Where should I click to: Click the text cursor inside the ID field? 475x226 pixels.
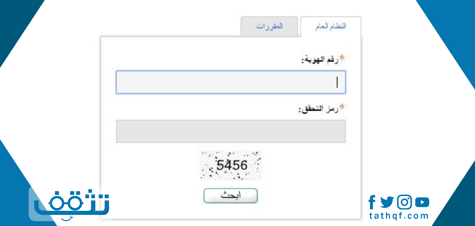coord(337,82)
